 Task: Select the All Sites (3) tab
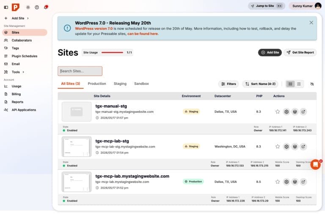click(71, 83)
